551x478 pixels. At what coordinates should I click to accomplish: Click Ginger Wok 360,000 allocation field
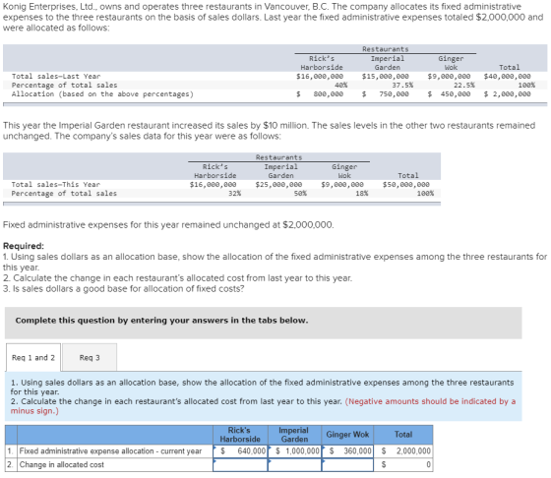pyautogui.click(x=347, y=451)
